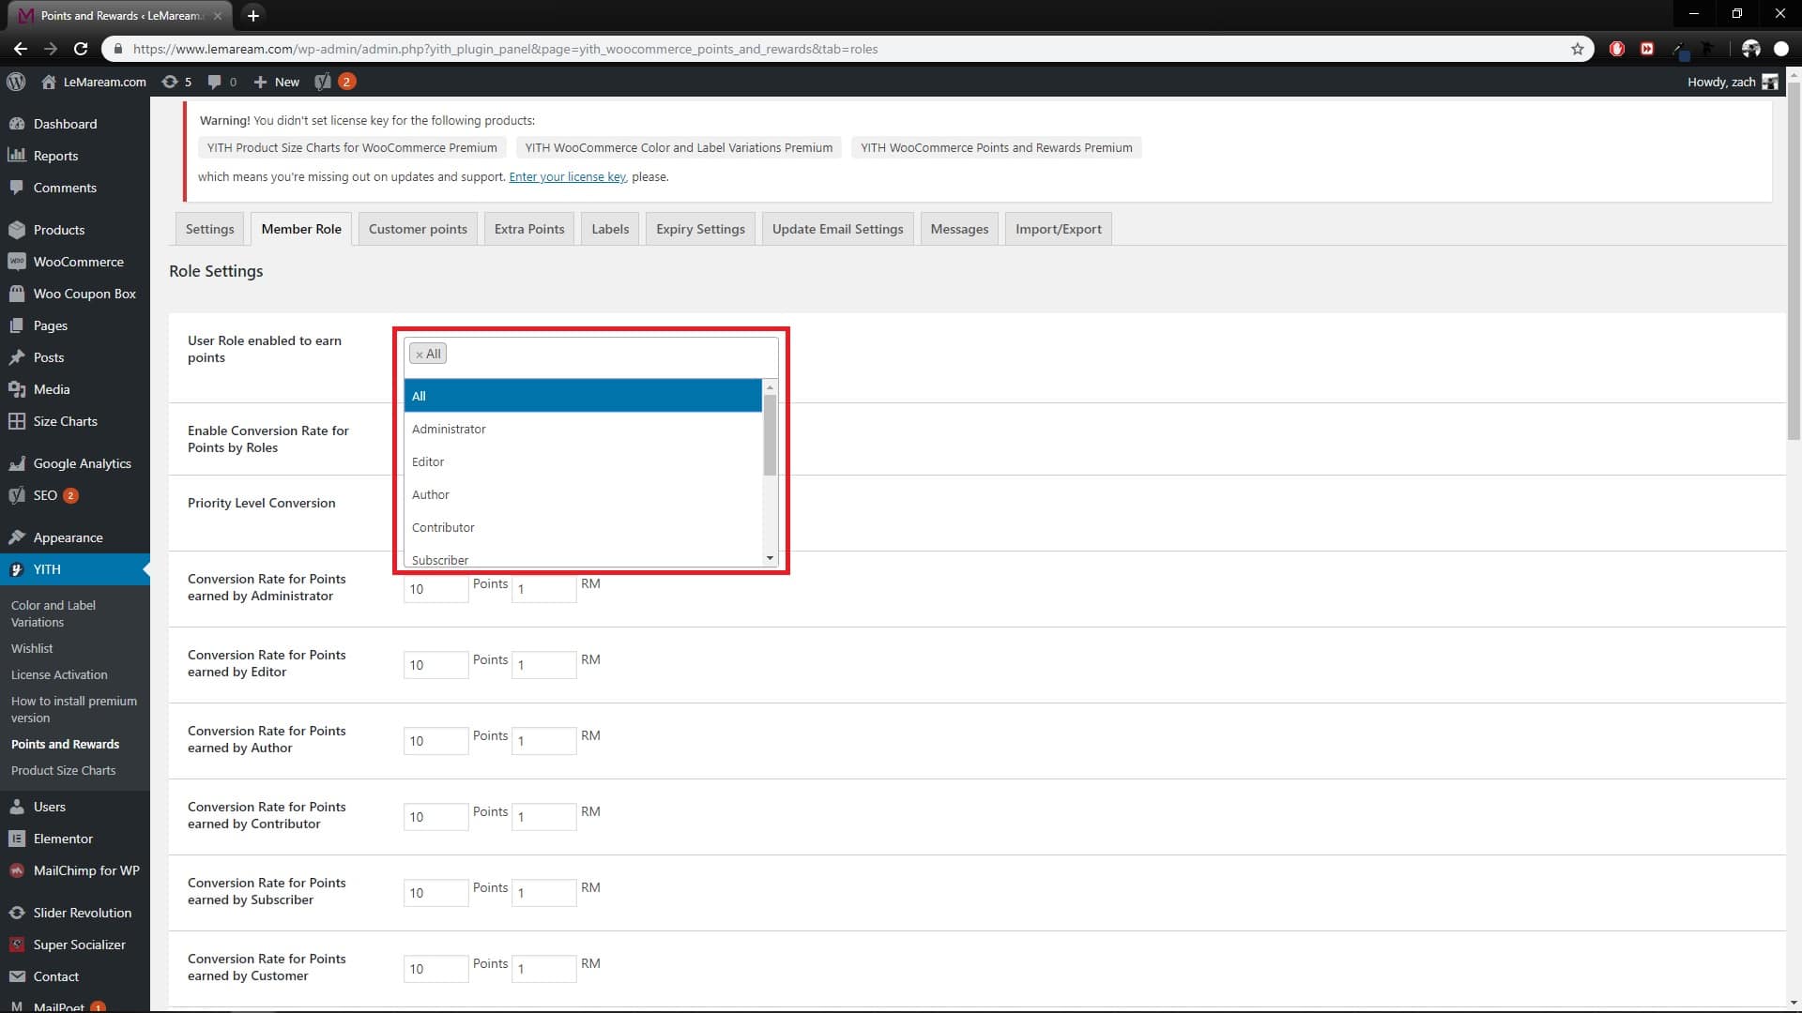Open How to install premium version
Image resolution: width=1802 pixels, height=1013 pixels.
coord(75,709)
